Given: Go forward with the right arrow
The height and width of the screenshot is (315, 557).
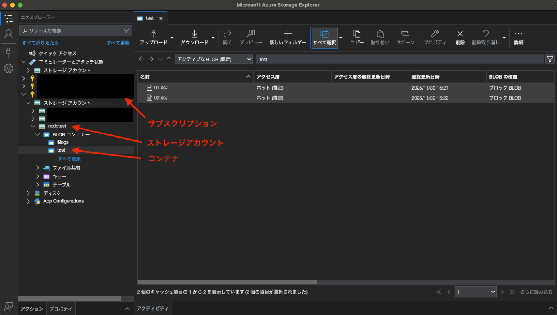Looking at the screenshot, I should (151, 59).
